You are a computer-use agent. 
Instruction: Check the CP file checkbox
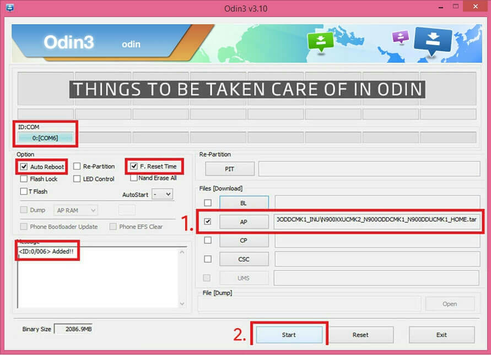(207, 240)
